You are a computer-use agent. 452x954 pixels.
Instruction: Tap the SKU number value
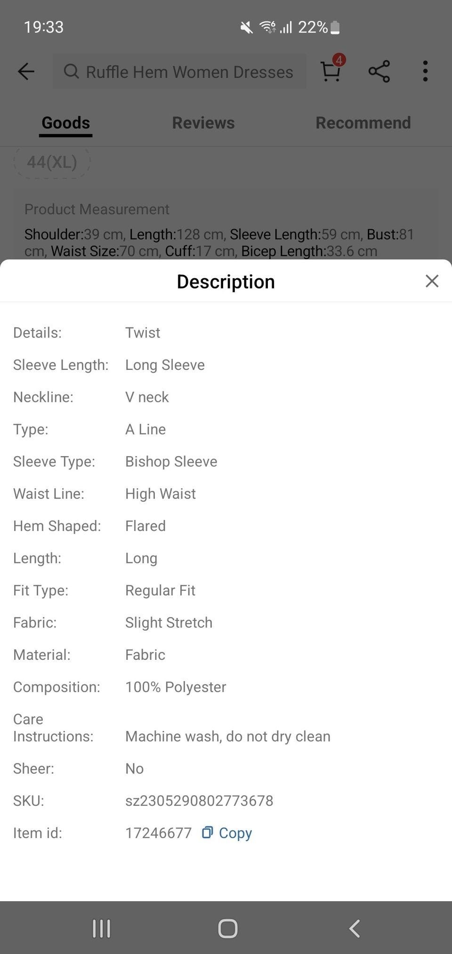[199, 801]
